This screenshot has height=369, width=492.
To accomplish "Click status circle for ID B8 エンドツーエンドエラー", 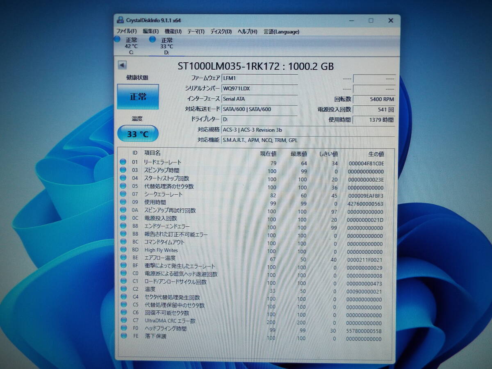I will pos(123,226).
